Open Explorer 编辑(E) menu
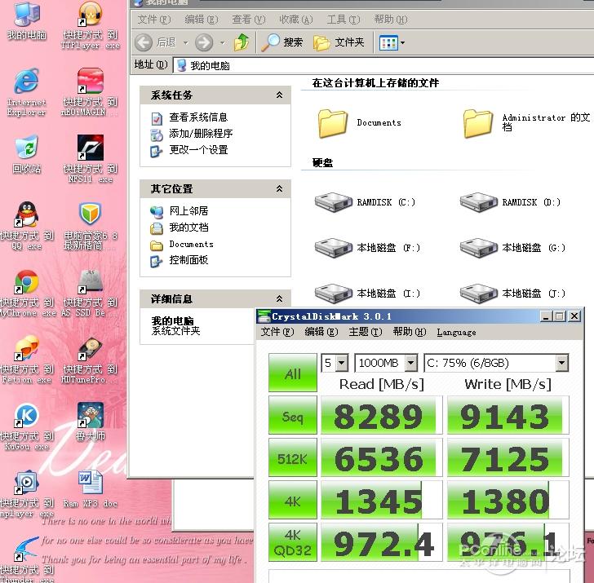The width and height of the screenshot is (594, 583). coord(202,20)
